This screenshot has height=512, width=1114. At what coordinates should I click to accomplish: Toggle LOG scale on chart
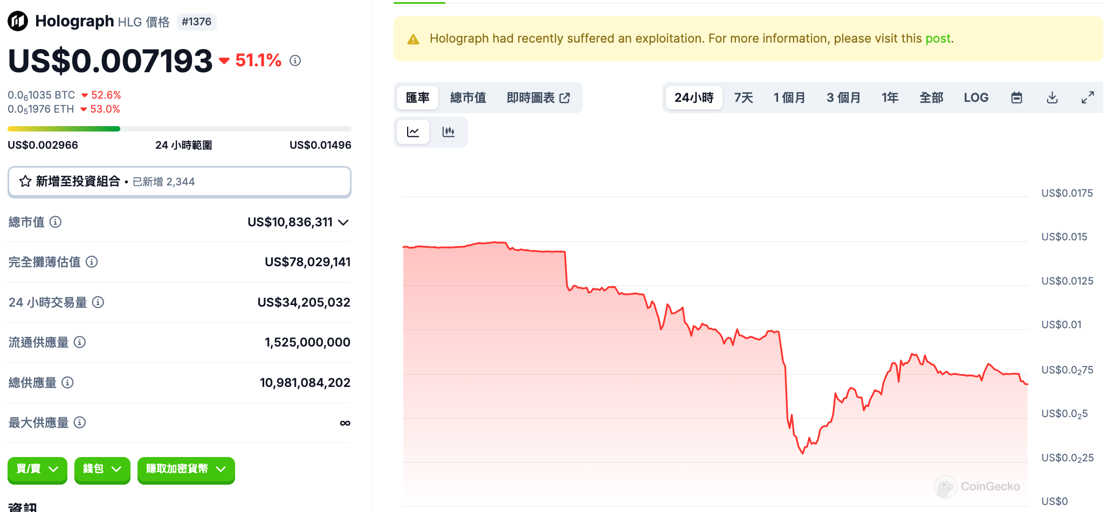pyautogui.click(x=976, y=98)
